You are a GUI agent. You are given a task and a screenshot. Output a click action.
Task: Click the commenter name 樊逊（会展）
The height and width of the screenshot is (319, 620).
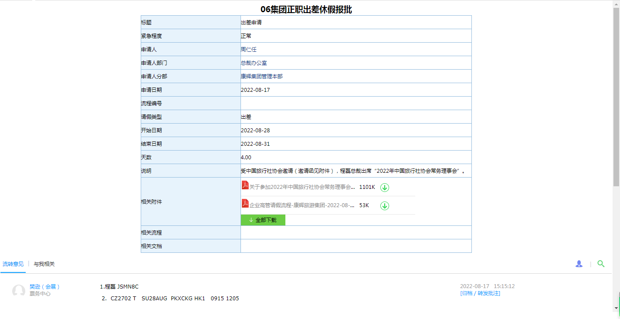coord(44,287)
